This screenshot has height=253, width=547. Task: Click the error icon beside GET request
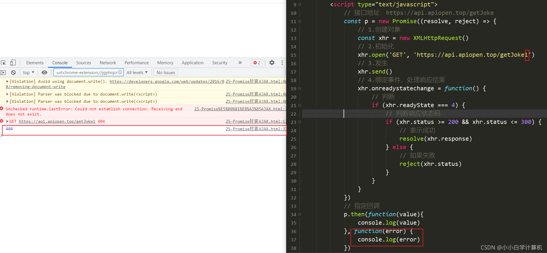tap(2, 121)
